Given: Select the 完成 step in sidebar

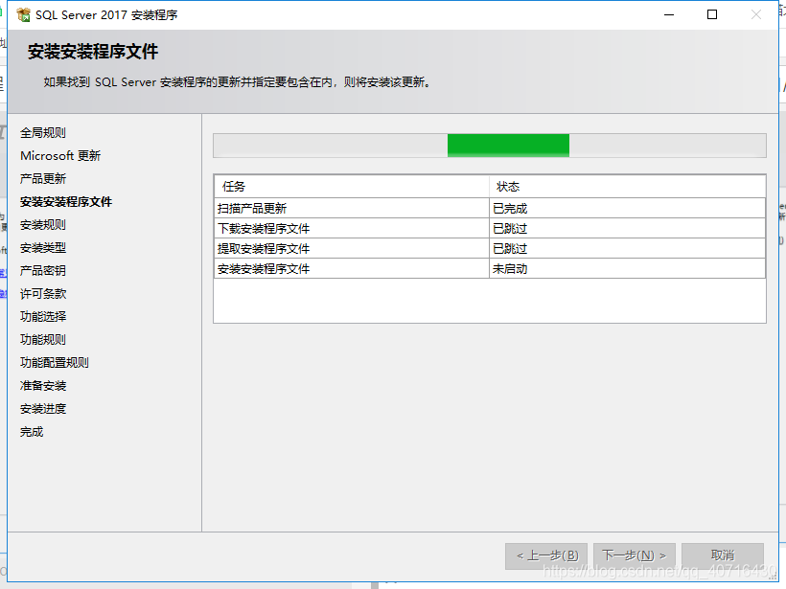Looking at the screenshot, I should click(x=32, y=432).
